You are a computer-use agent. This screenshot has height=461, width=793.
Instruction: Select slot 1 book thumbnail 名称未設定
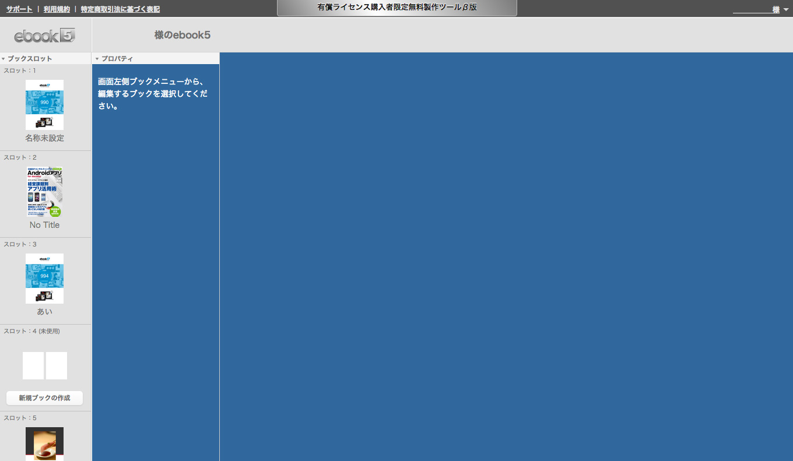44,105
